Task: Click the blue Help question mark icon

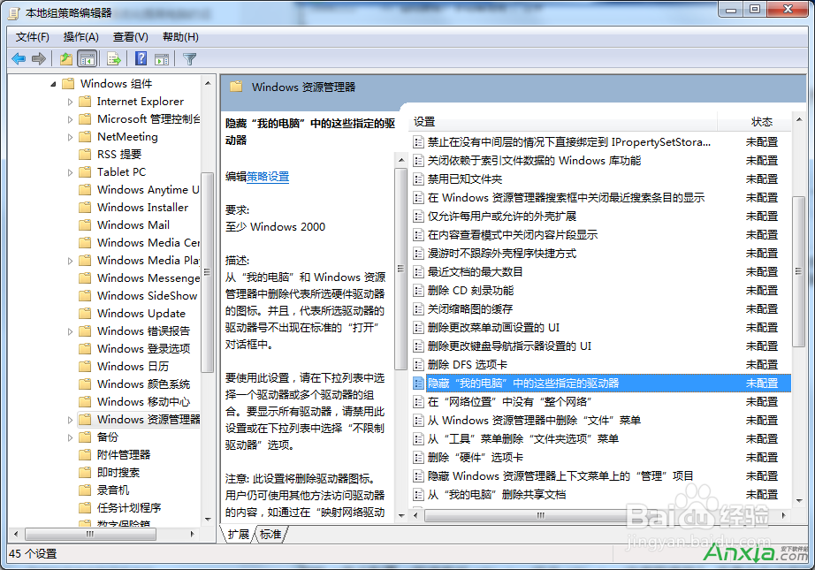Action: [x=141, y=58]
